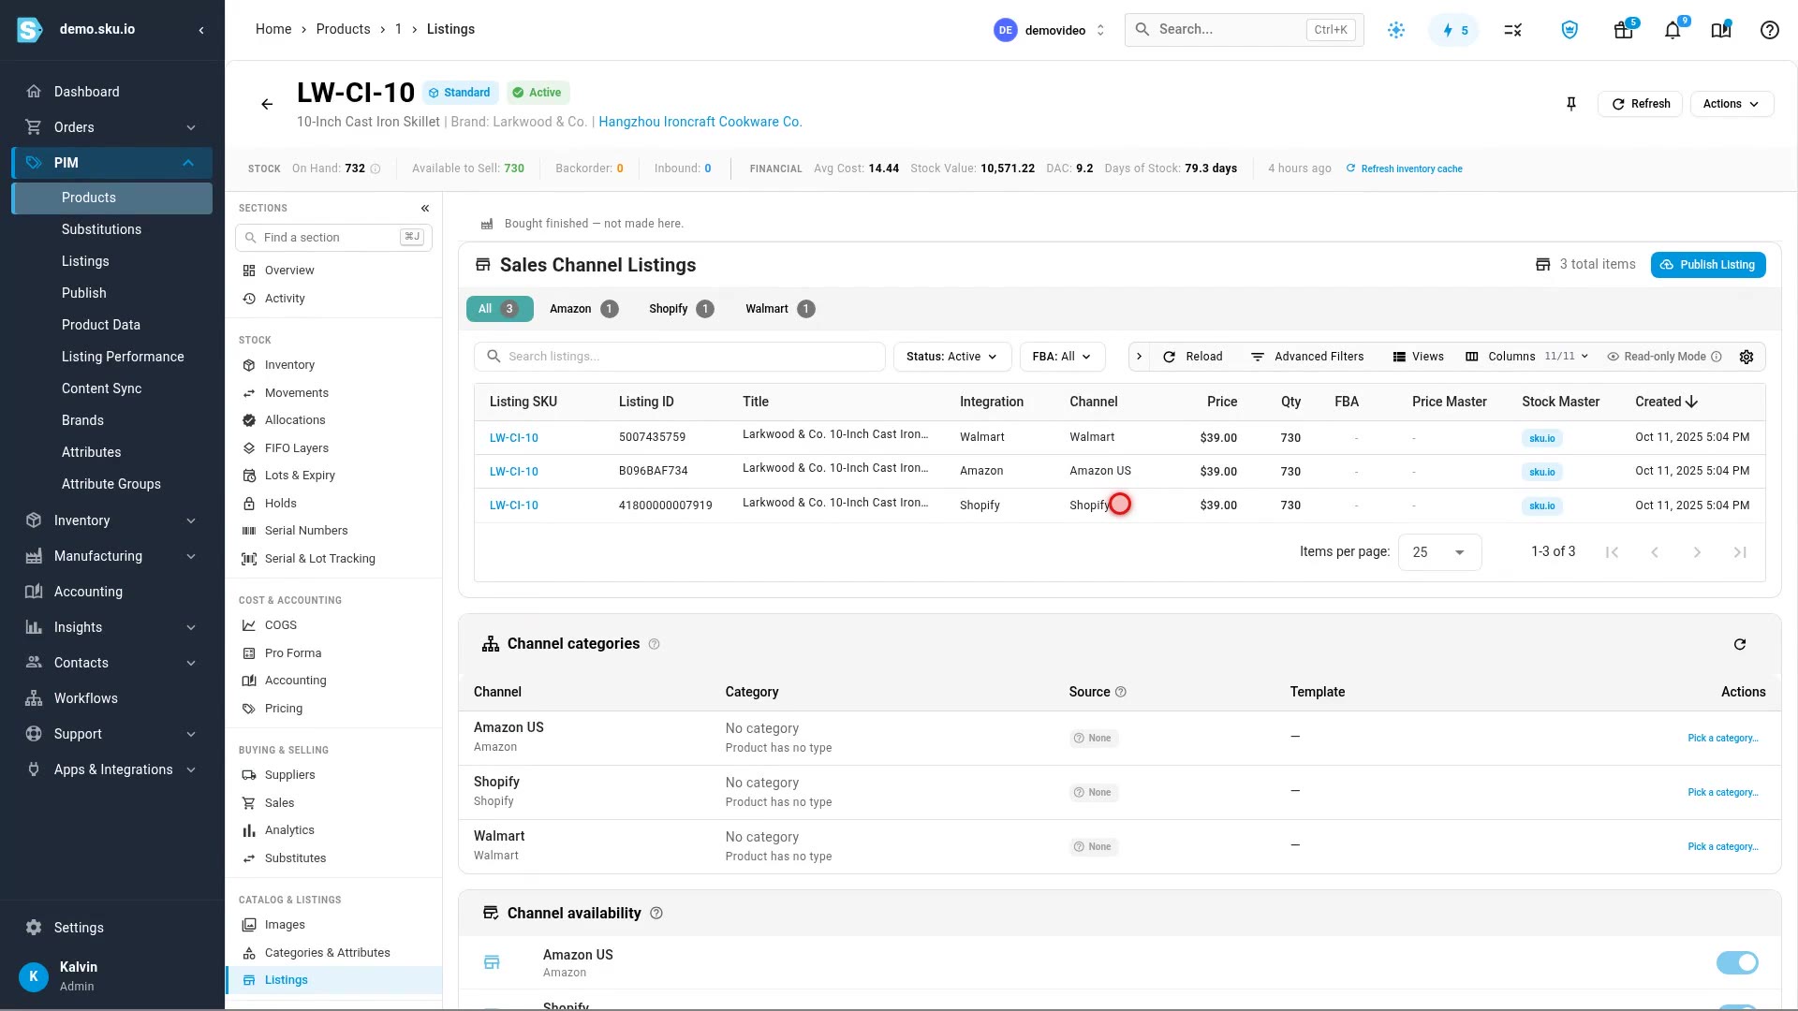Toggle Amazon US channel availability off
This screenshot has height=1011, width=1798.
(1737, 962)
